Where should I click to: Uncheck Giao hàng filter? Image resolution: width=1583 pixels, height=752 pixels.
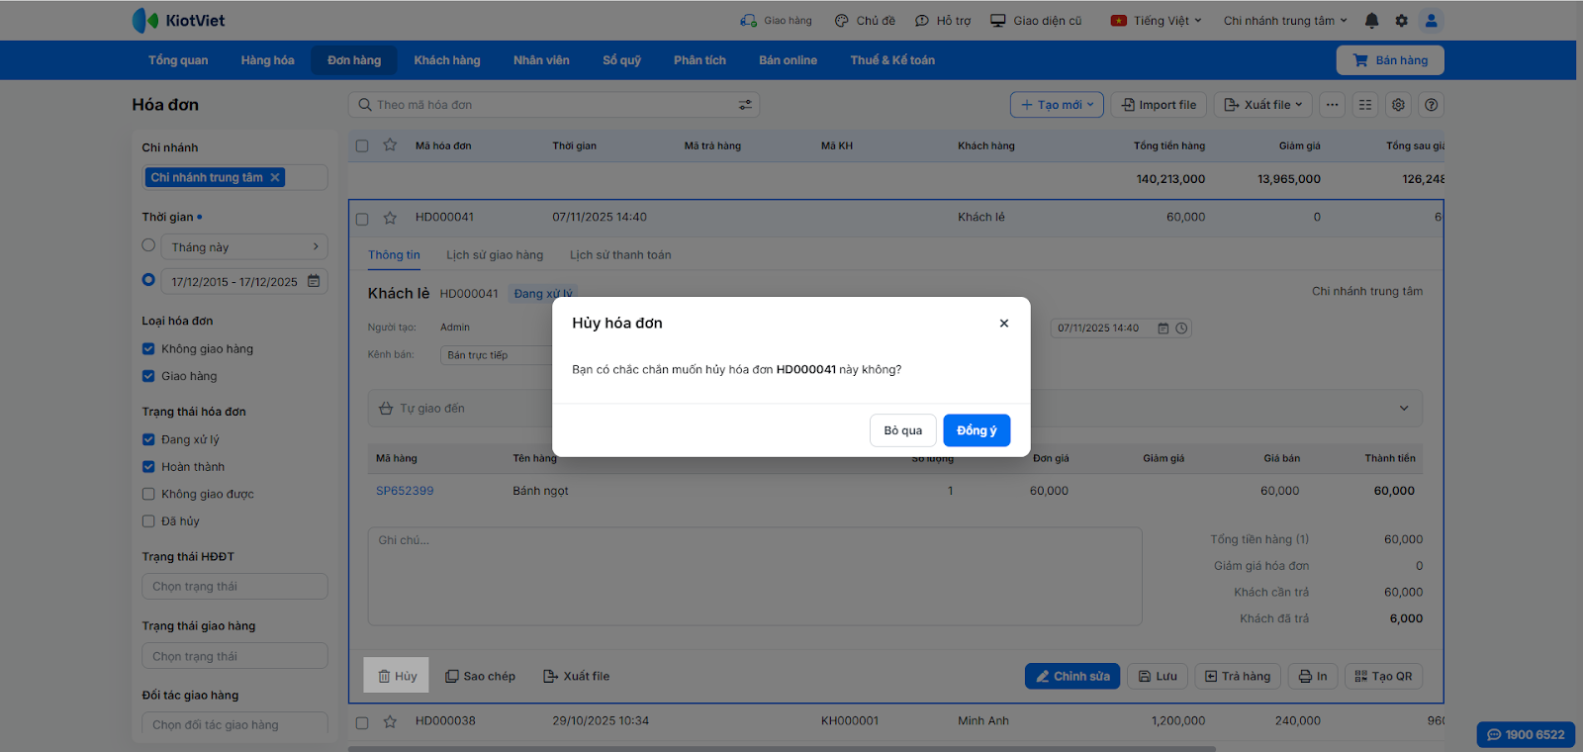(x=148, y=376)
